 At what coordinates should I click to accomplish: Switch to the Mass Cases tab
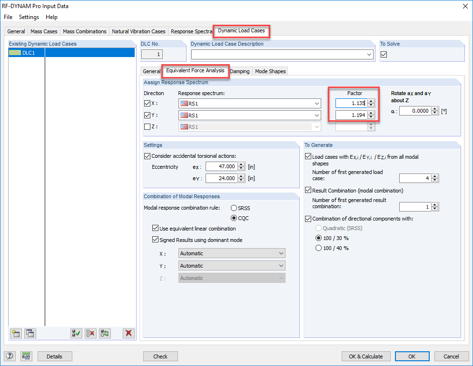point(44,31)
